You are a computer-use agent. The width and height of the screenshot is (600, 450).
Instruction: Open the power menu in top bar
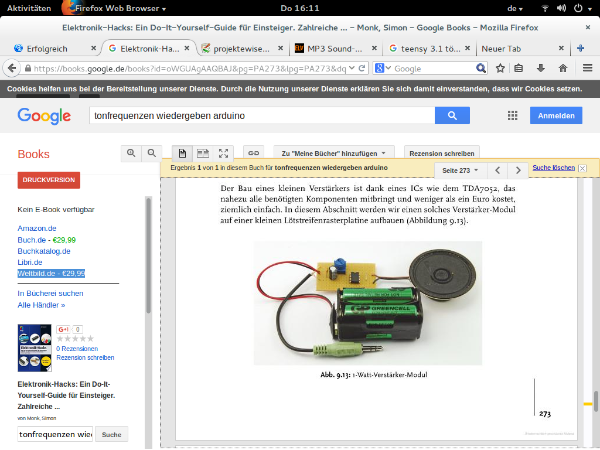(578, 8)
